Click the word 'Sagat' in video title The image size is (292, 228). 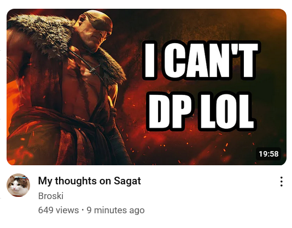(127, 181)
